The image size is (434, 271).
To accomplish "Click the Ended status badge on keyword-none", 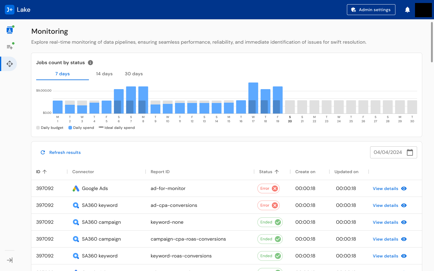I will point(270,222).
